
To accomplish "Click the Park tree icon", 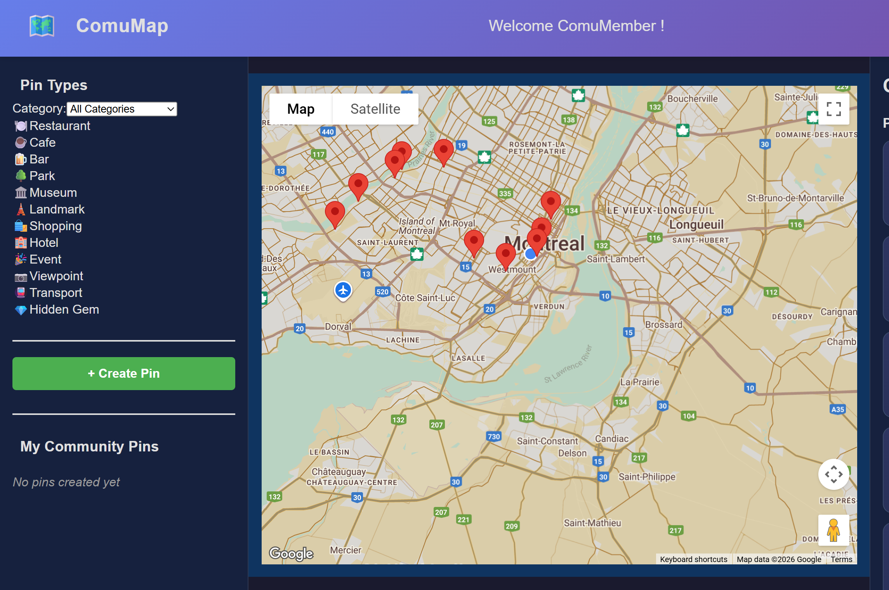I will (21, 176).
